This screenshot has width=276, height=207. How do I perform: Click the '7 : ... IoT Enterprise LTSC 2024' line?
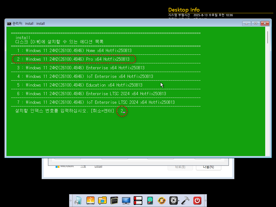point(96,102)
